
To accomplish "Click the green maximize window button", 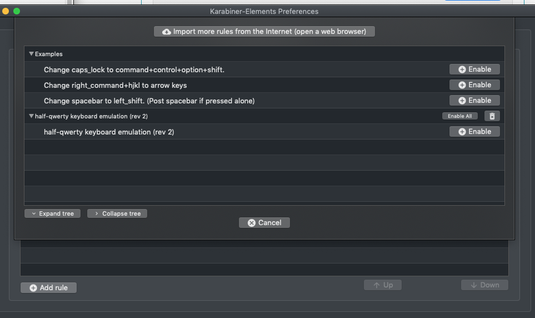I will (x=16, y=11).
